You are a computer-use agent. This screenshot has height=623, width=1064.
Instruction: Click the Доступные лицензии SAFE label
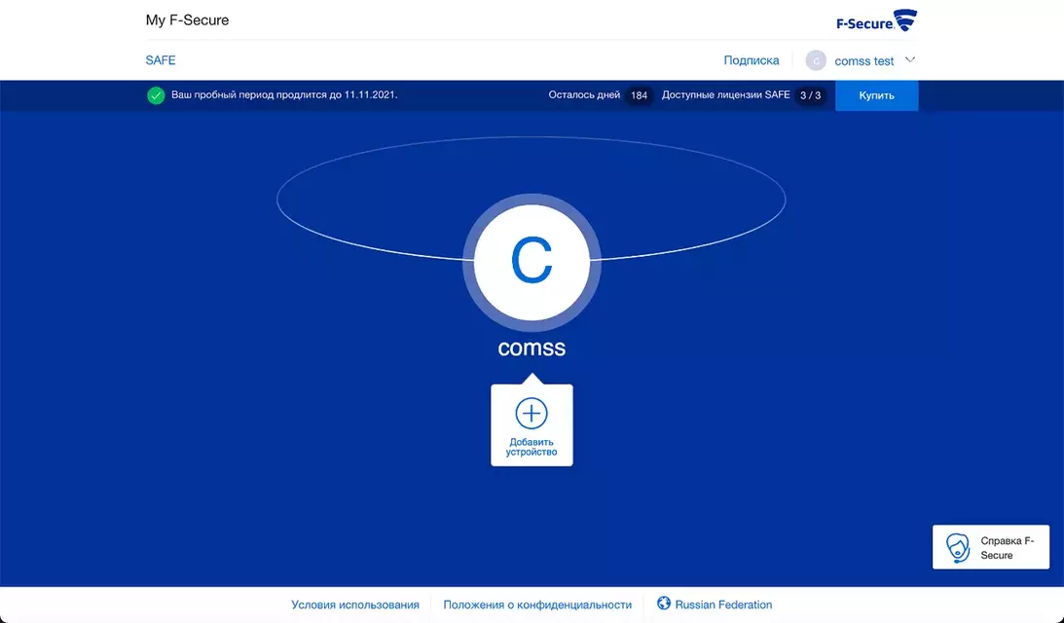(x=725, y=95)
